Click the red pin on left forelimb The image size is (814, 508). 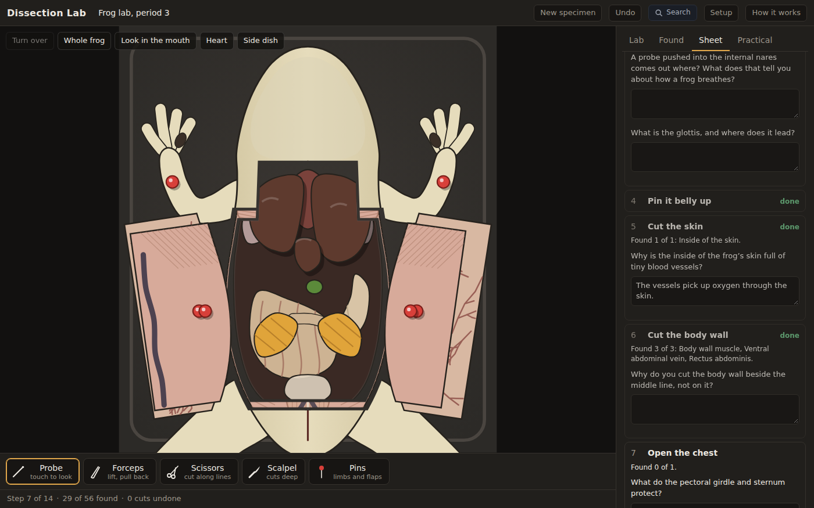(172, 182)
